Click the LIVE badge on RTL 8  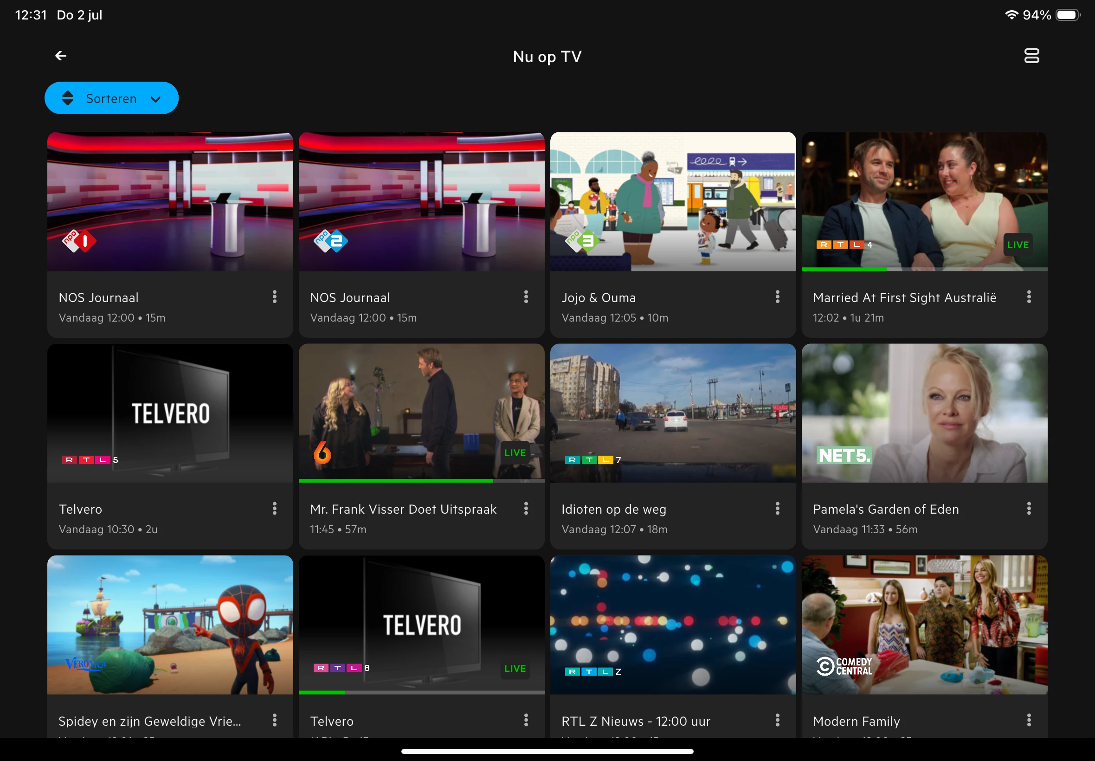pos(515,669)
